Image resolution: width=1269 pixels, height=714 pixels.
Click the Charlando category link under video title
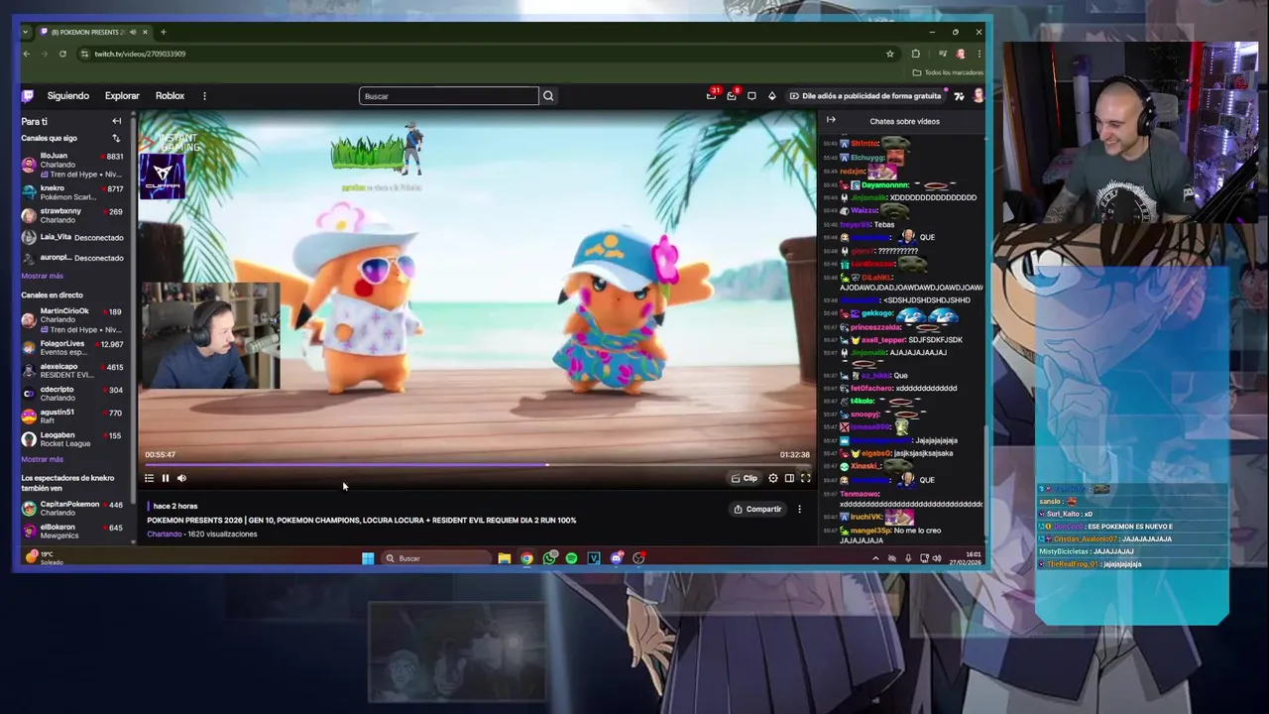165,534
